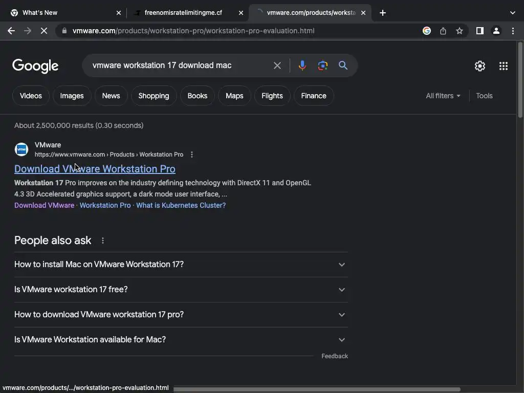
Task: Click the horizontal page scrollbar
Action: click(316, 389)
